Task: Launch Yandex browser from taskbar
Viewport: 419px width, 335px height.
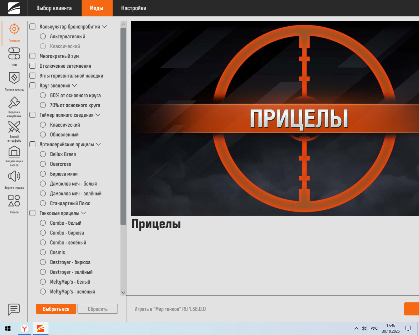Action: [x=24, y=328]
